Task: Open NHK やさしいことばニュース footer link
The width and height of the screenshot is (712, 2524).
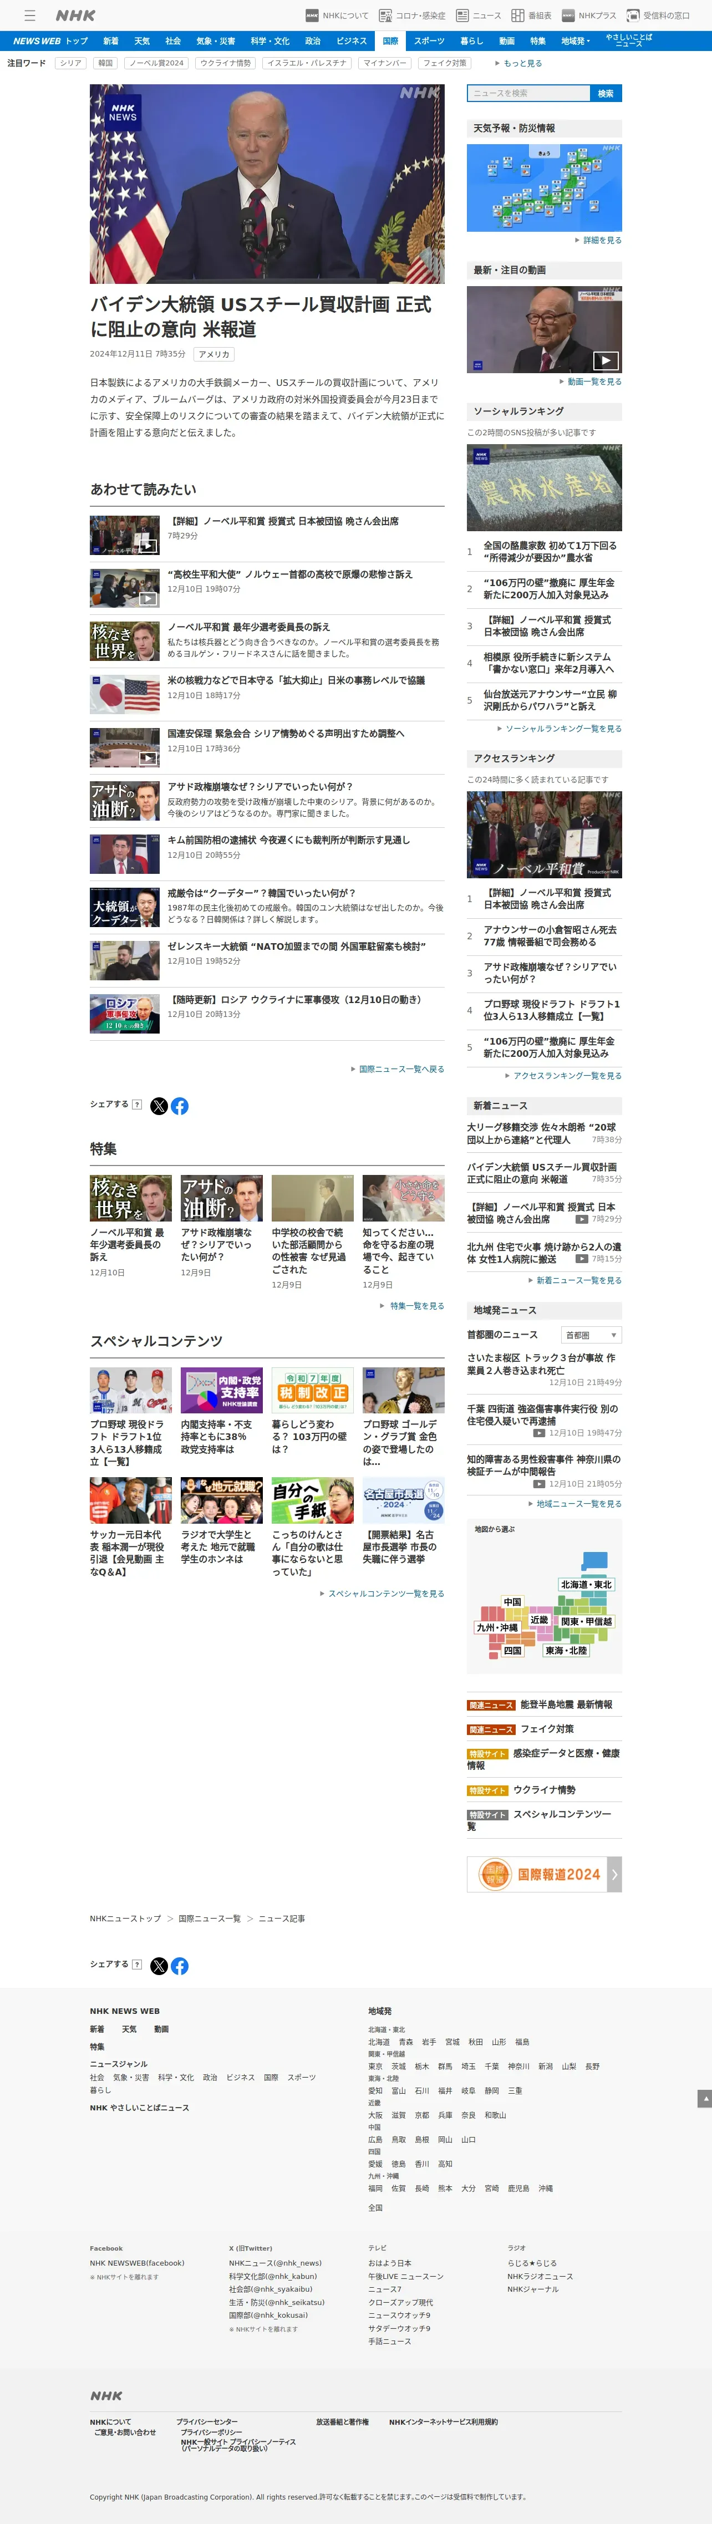Action: [139, 2108]
